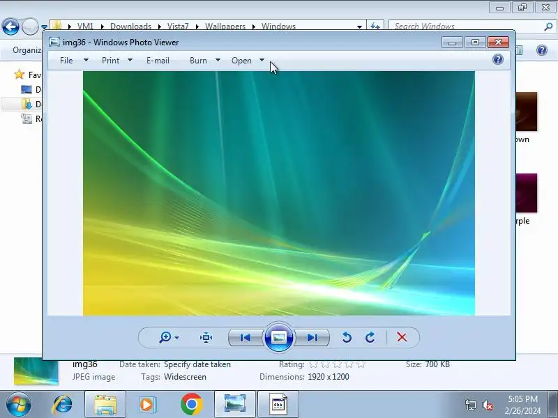558x418 pixels.
Task: Start the slide show
Action: coord(278,337)
